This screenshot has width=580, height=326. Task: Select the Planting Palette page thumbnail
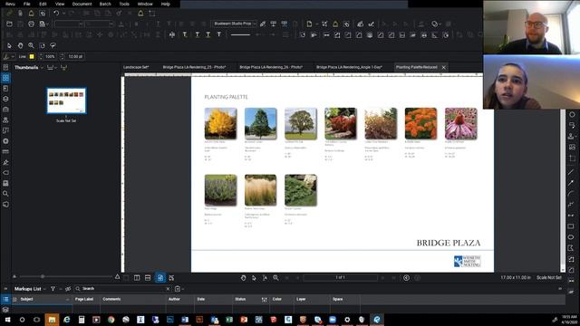[x=66, y=101]
